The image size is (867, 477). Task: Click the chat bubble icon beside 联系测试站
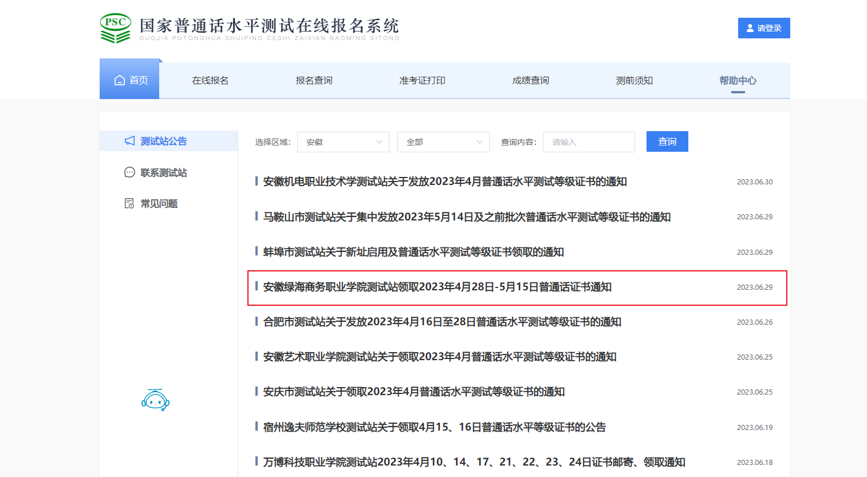click(130, 172)
